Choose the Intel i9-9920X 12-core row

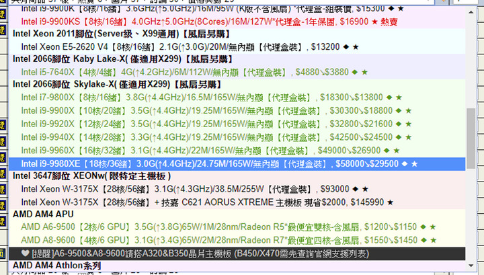237,124
